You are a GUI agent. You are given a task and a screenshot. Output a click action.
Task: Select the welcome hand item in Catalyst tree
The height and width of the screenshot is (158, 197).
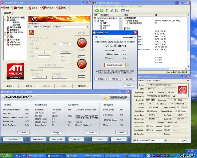tap(16, 18)
